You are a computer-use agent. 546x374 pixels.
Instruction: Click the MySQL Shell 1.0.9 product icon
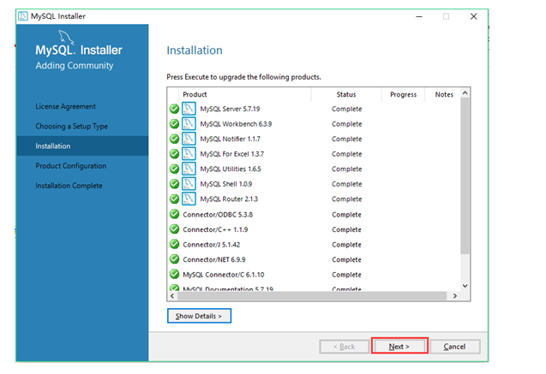189,183
